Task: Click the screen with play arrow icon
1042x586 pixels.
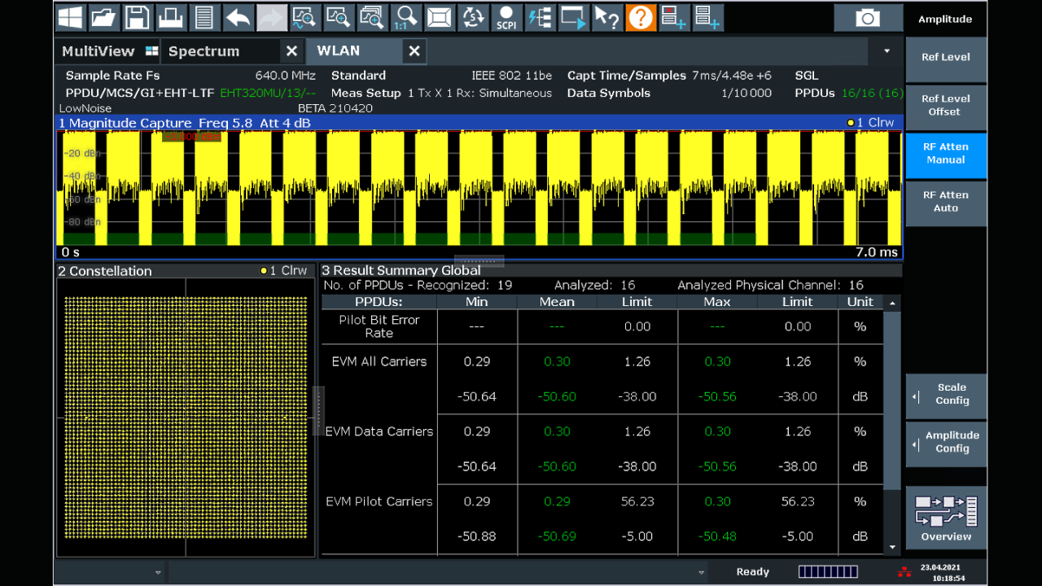Action: pyautogui.click(x=573, y=17)
